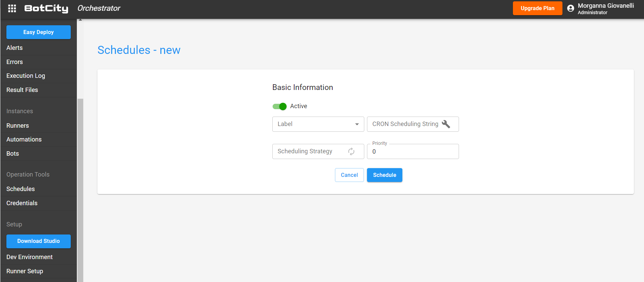Viewport: 644px width, 282px height.
Task: Click the Download Studio button
Action: click(38, 241)
